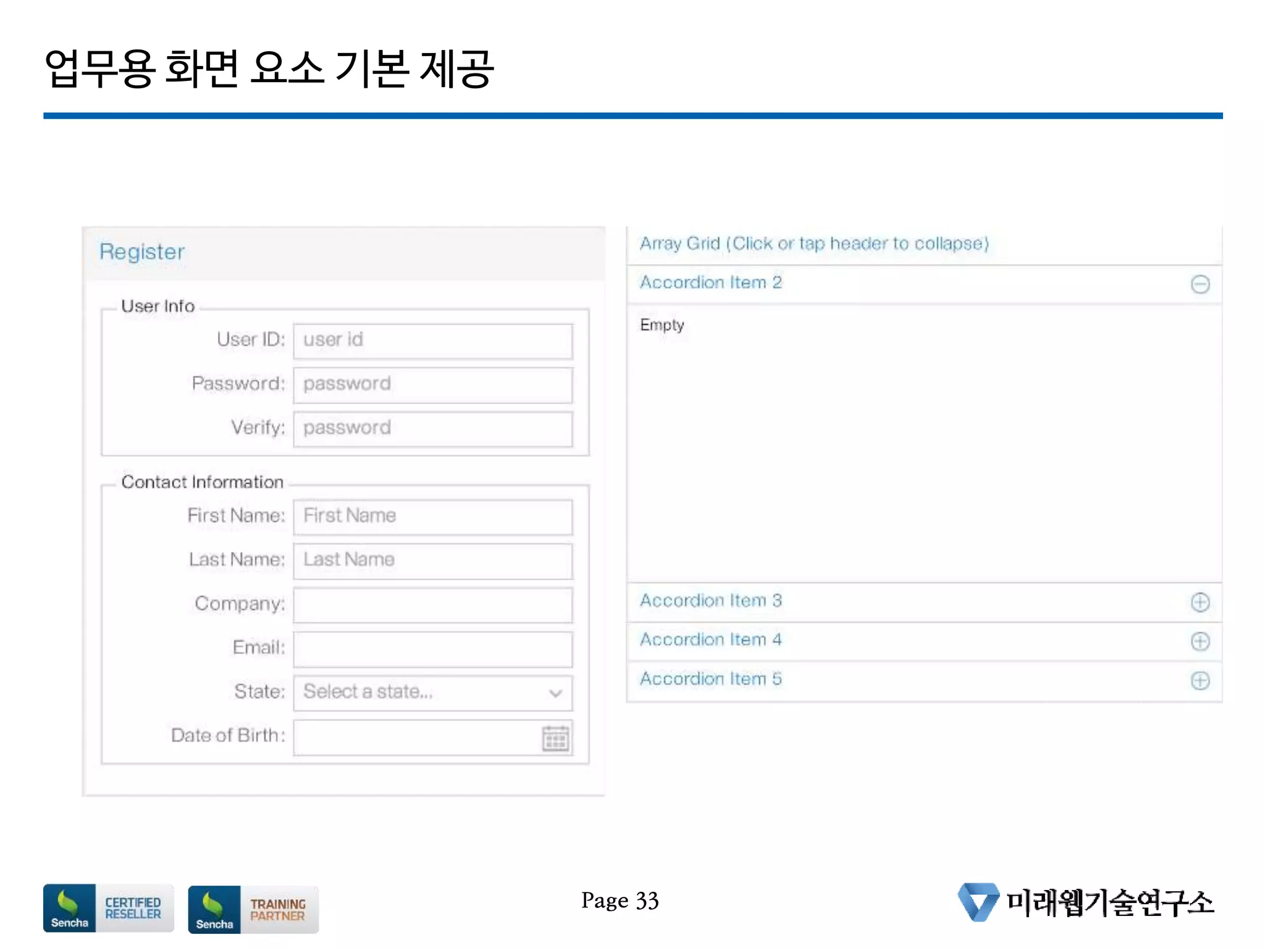Click the 미래웹기술연구소 logo
Viewport: 1265px width, 948px height.
pos(1086,902)
